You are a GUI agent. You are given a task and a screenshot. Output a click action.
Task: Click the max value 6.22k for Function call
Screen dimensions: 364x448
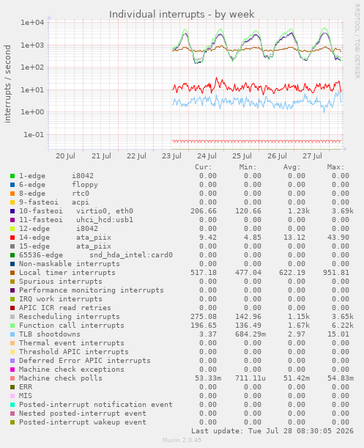point(343,326)
